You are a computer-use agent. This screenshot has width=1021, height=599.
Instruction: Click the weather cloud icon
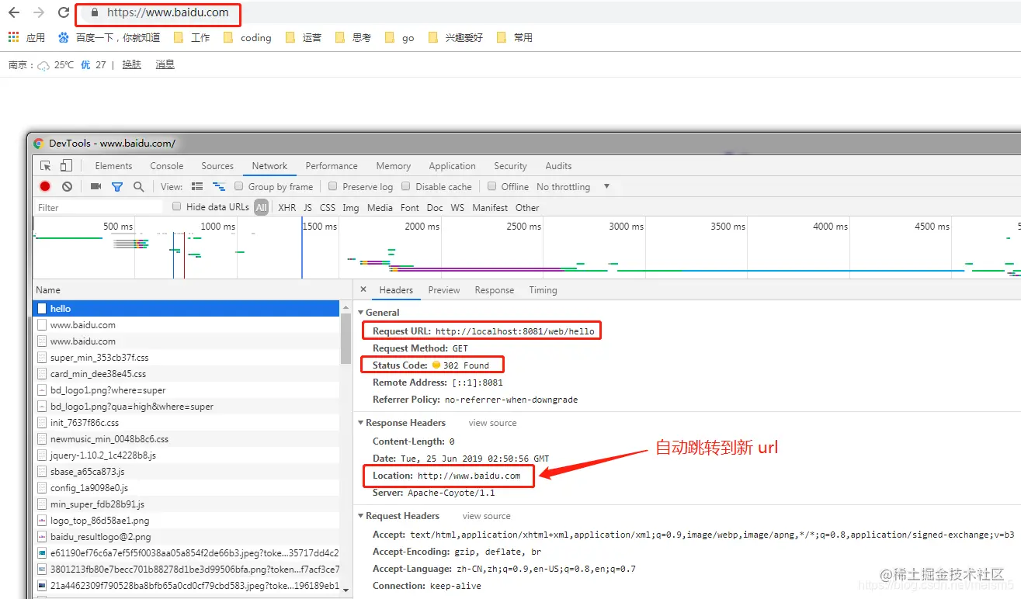click(43, 65)
